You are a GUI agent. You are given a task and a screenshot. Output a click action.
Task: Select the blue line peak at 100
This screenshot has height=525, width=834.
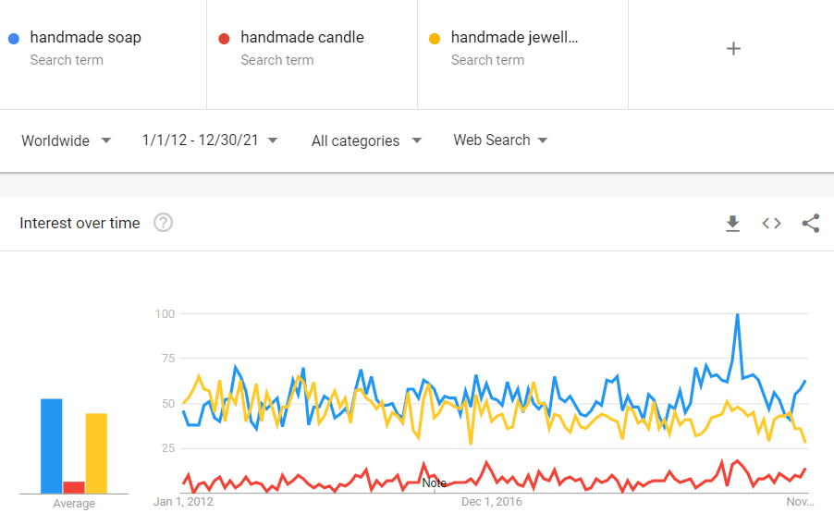(x=737, y=315)
